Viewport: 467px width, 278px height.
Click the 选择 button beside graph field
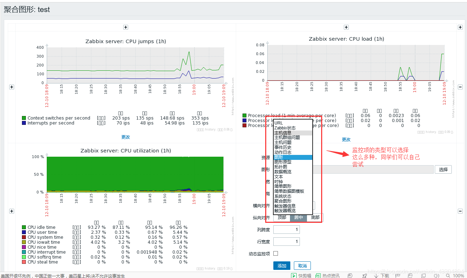point(443,169)
